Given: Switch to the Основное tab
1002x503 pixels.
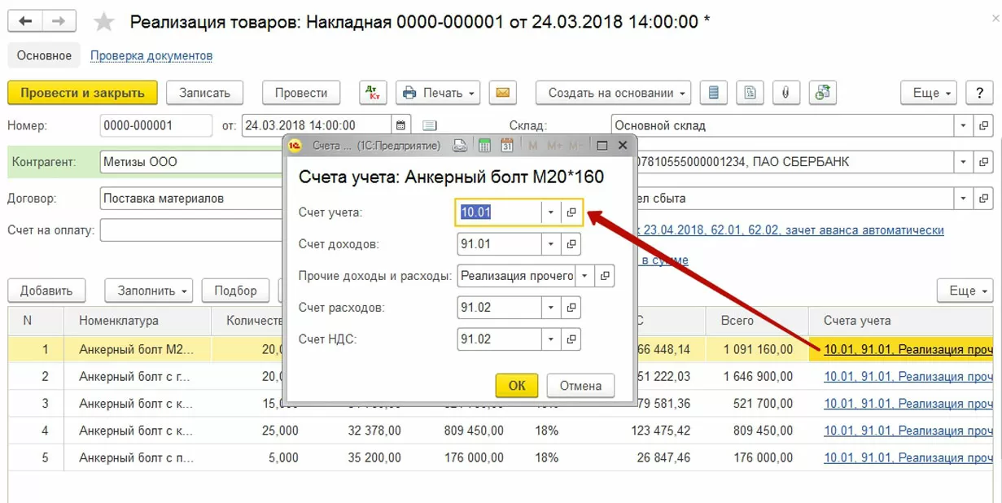Looking at the screenshot, I should [x=45, y=55].
